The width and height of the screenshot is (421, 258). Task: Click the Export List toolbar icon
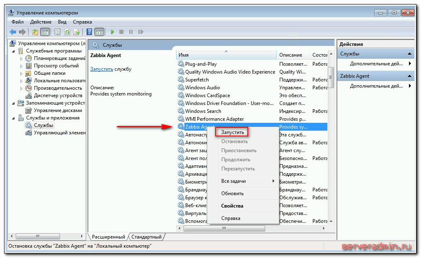tap(77, 32)
